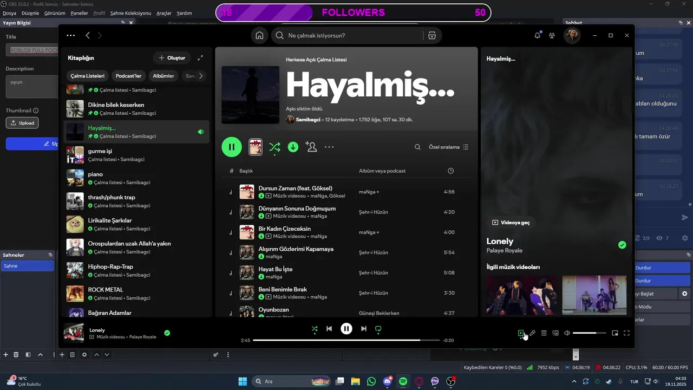Open the Özel sıralama sort dropdown
This screenshot has height=390, width=693.
pos(449,147)
